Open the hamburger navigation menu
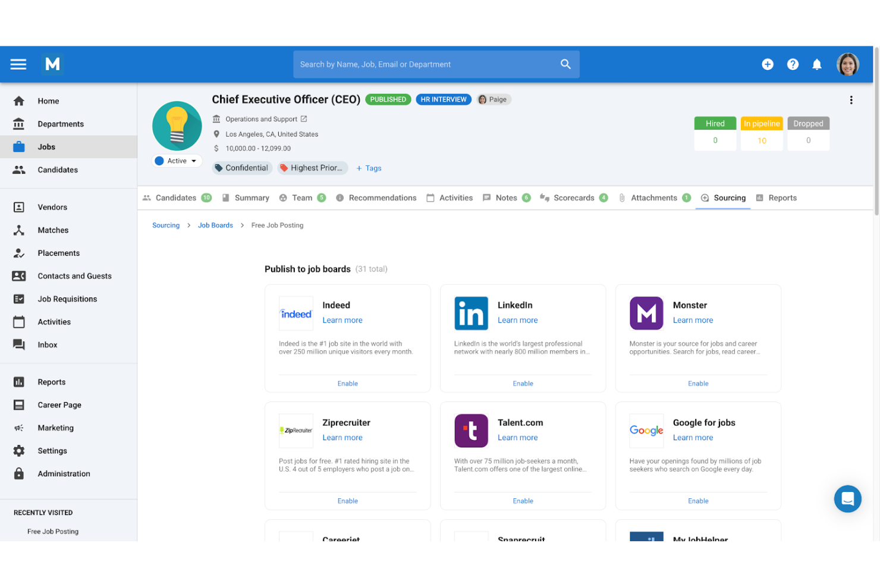This screenshot has width=880, height=587. coord(18,64)
